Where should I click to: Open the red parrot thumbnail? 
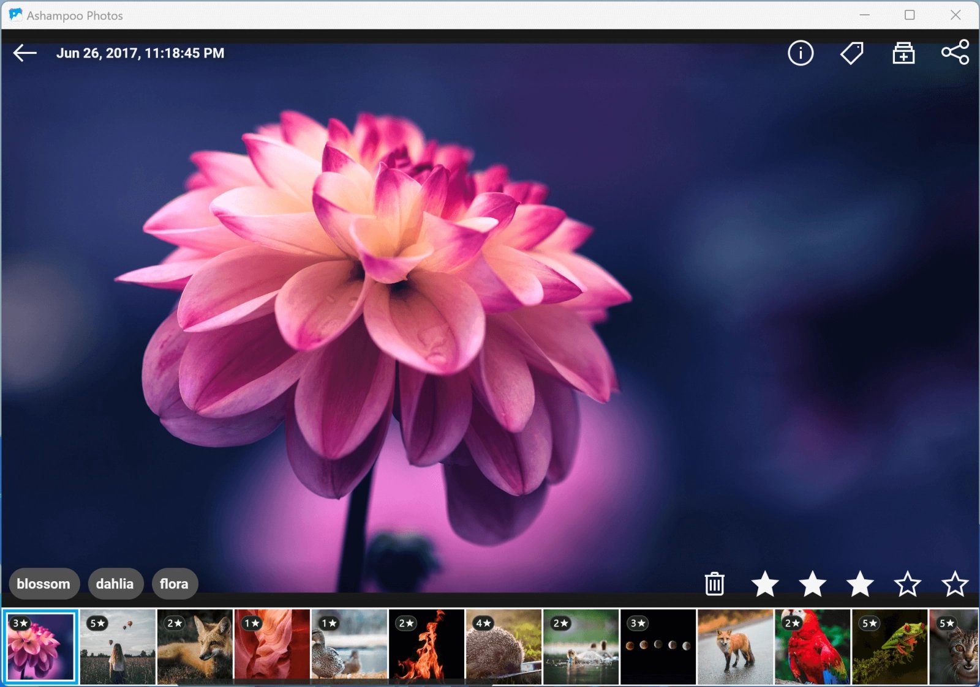pyautogui.click(x=812, y=647)
